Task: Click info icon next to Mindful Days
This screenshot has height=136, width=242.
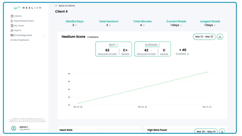Action: click(76, 25)
